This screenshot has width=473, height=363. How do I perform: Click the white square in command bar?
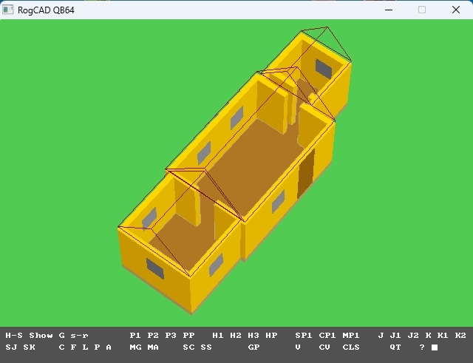coord(435,347)
